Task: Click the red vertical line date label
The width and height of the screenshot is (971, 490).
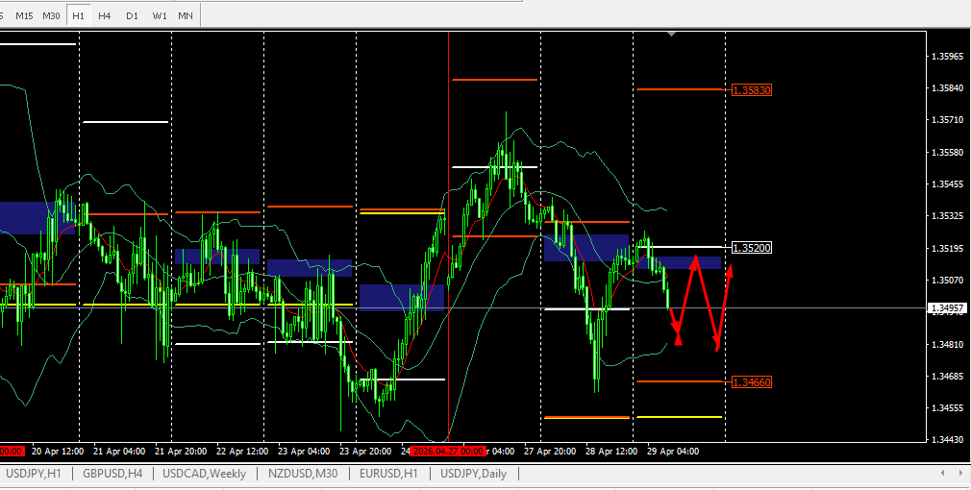Action: point(448,451)
